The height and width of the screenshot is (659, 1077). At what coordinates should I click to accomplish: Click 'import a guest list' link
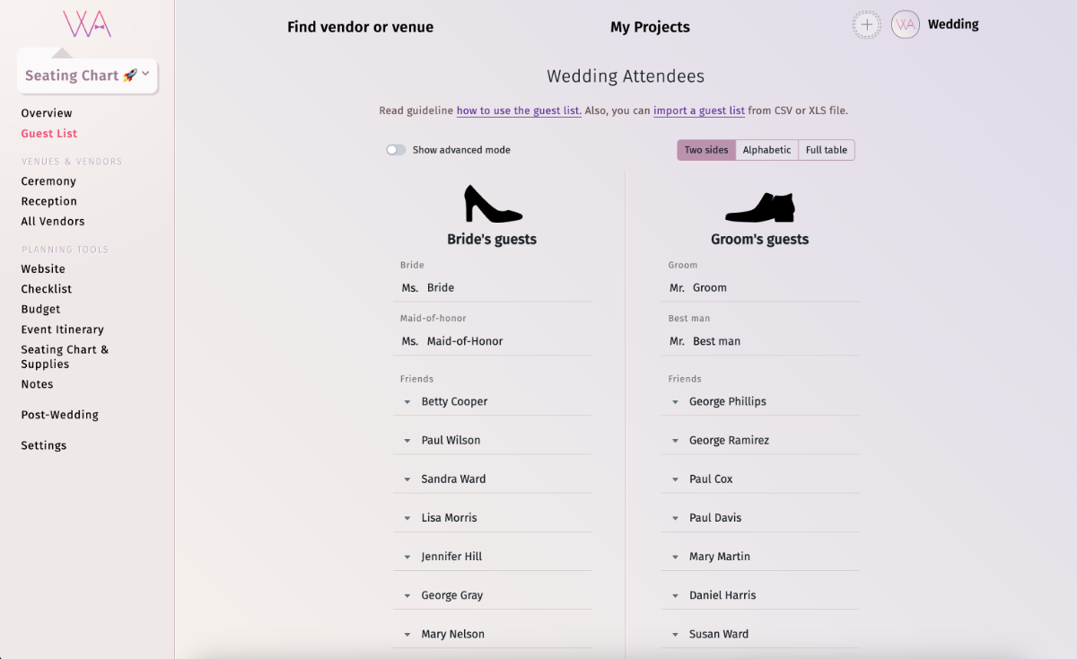tap(698, 111)
